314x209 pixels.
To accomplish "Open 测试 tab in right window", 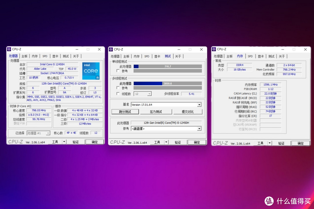I will coord(271,56).
